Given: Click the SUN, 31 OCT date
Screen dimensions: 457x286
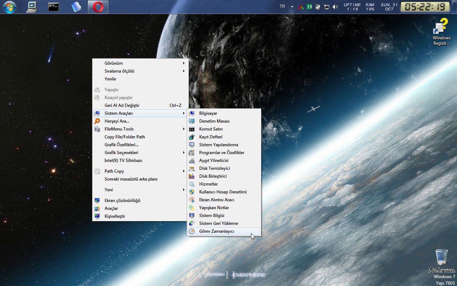Looking at the screenshot, I should point(389,7).
